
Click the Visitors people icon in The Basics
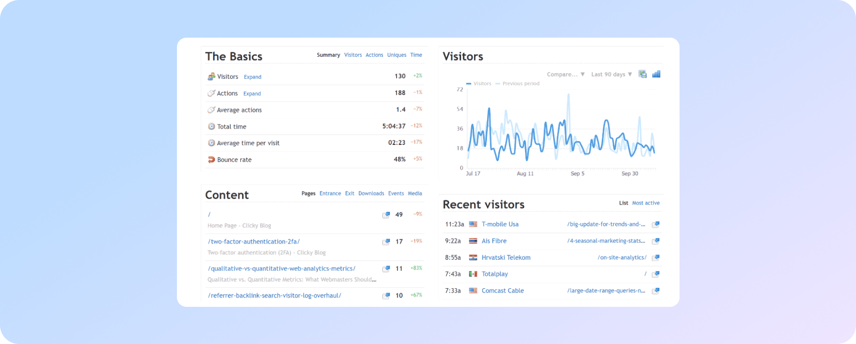[x=211, y=76]
